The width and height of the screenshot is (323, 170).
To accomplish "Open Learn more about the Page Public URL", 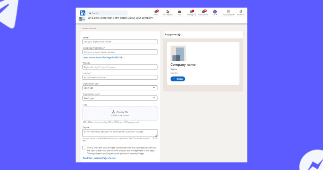I will [x=103, y=58].
